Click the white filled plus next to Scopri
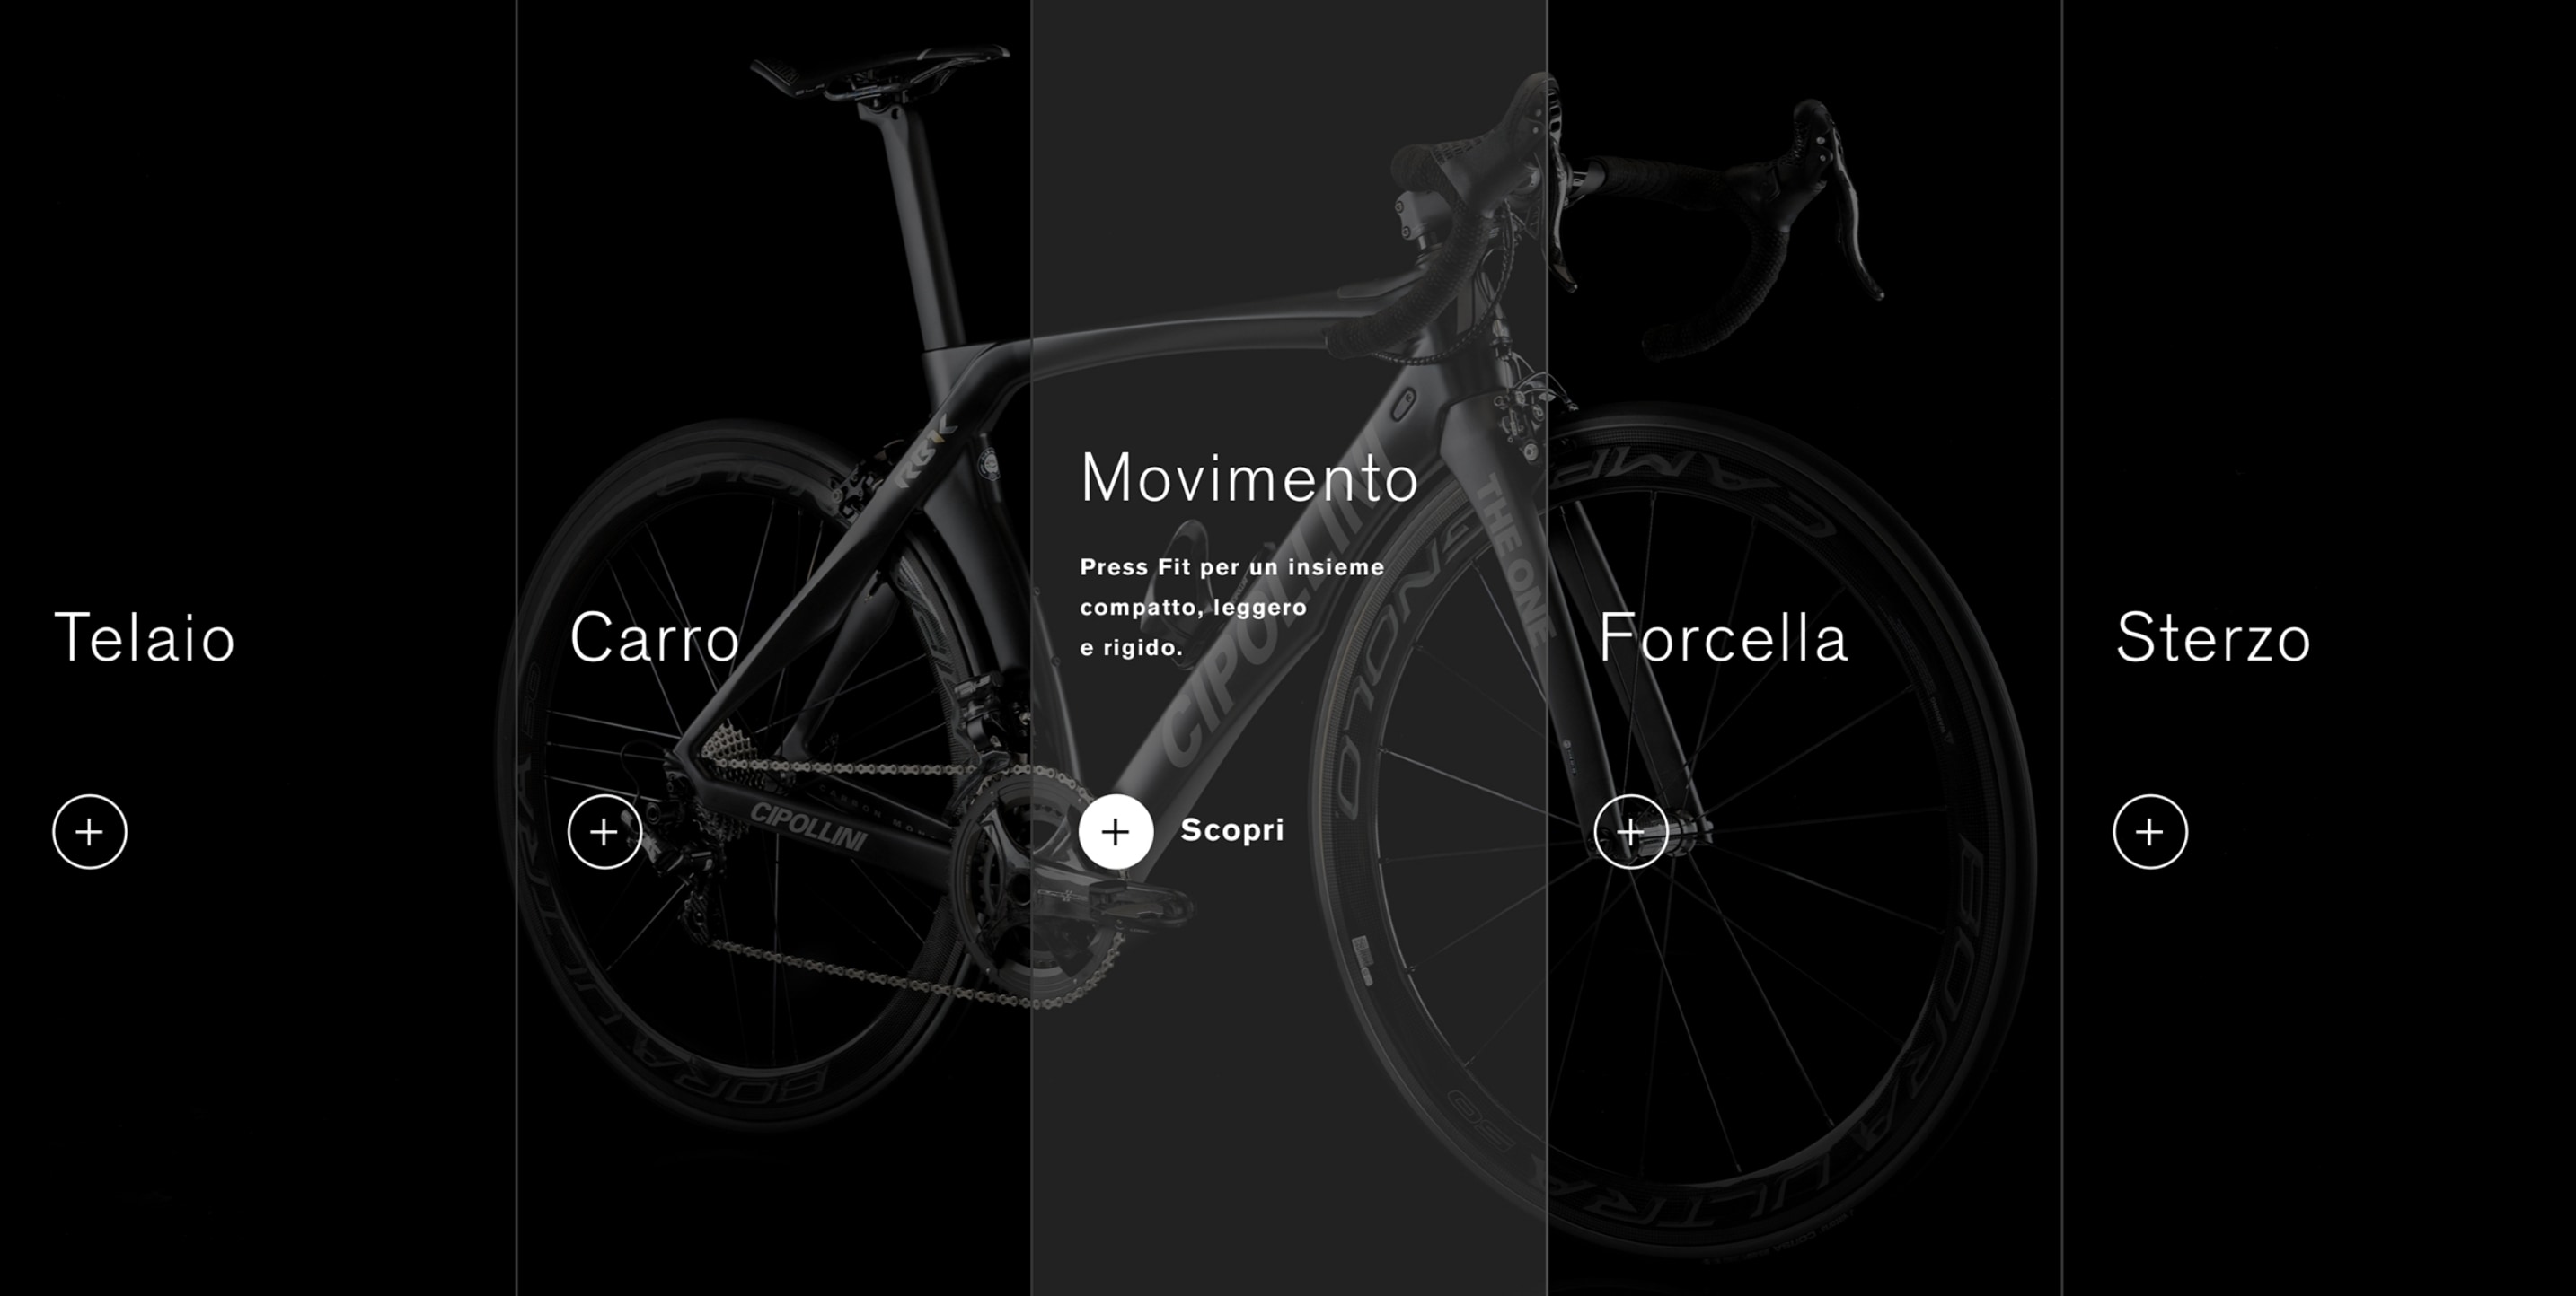The width and height of the screenshot is (2576, 1296). click(1116, 831)
